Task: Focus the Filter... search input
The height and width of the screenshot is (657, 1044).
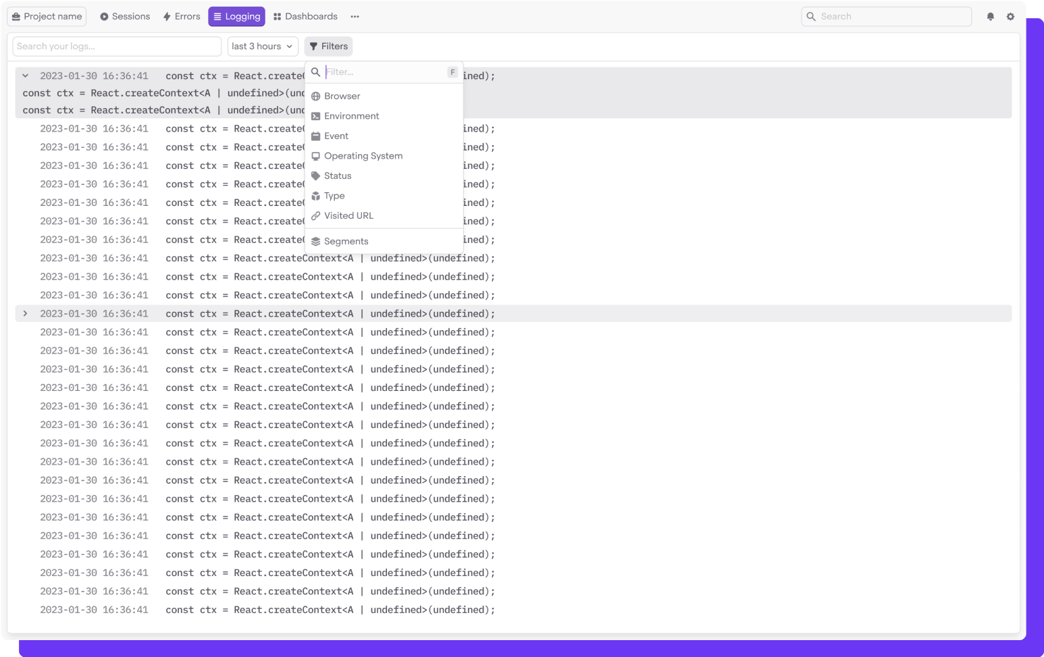Action: click(x=384, y=72)
